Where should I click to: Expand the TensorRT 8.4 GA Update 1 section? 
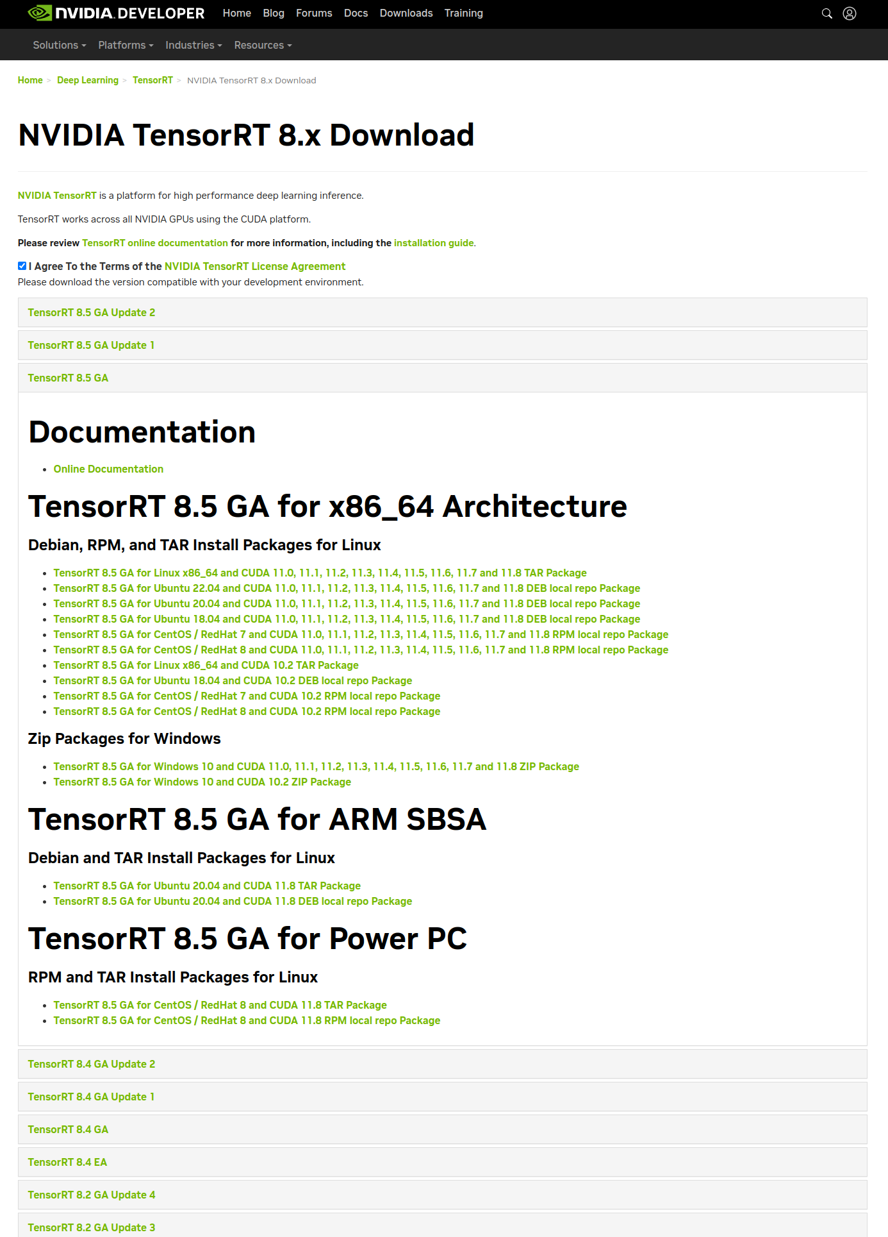click(x=443, y=1097)
